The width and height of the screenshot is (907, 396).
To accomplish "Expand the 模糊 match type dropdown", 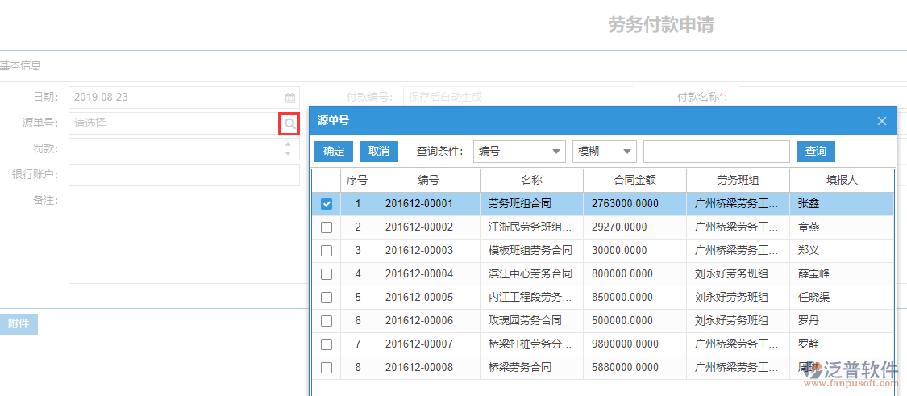I will [x=604, y=152].
